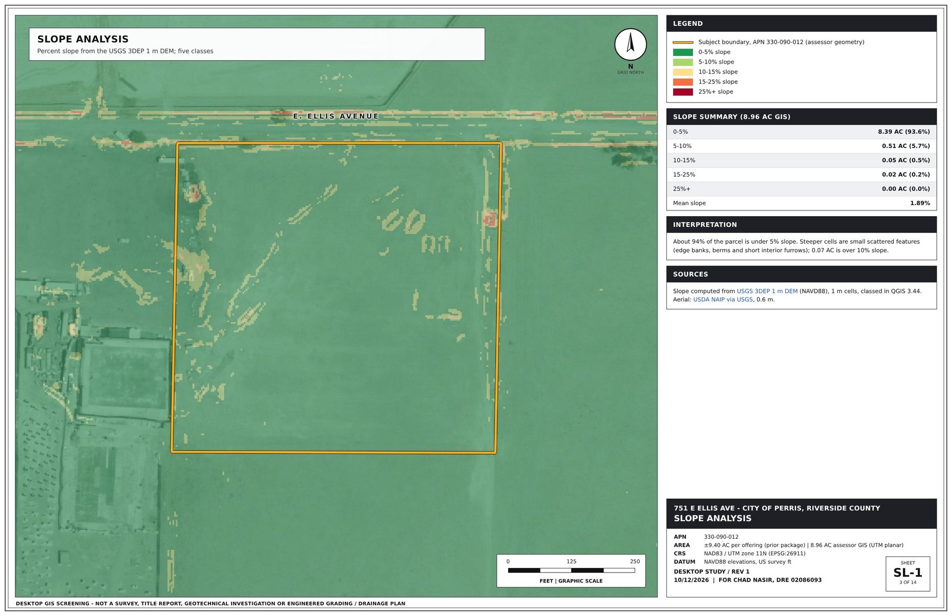Image resolution: width=952 pixels, height=616 pixels.
Task: Click the '751 E ELLIS AVE - CITY OF PERRIS' title
Action: (x=777, y=508)
